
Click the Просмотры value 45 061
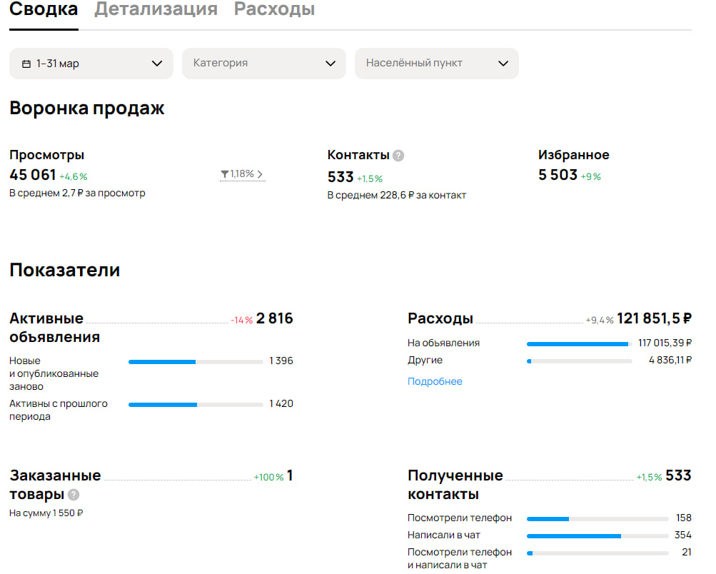click(31, 176)
